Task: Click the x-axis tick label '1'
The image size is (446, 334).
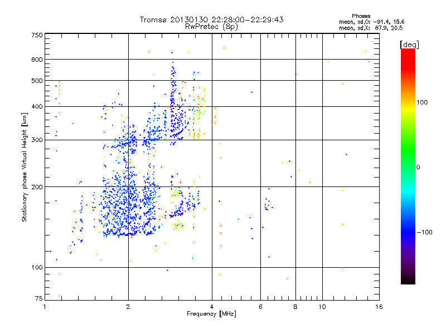Action: 45,307
